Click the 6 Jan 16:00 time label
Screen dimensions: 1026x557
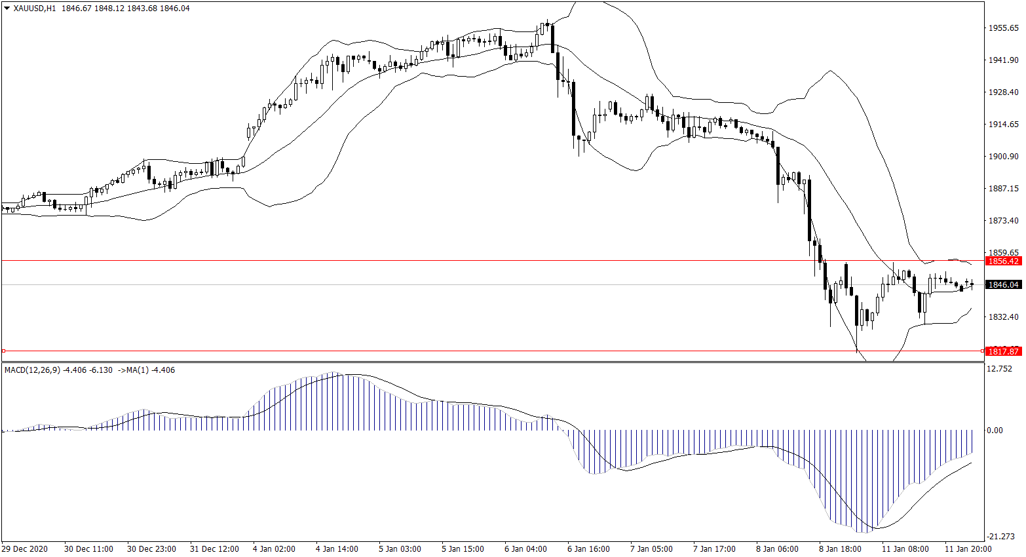588,549
